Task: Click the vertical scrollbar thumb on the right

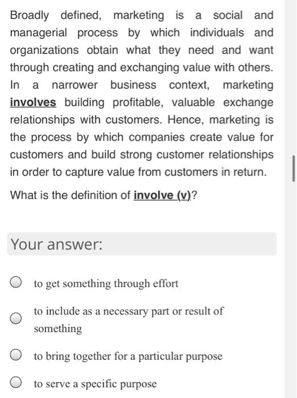Action: click(294, 168)
